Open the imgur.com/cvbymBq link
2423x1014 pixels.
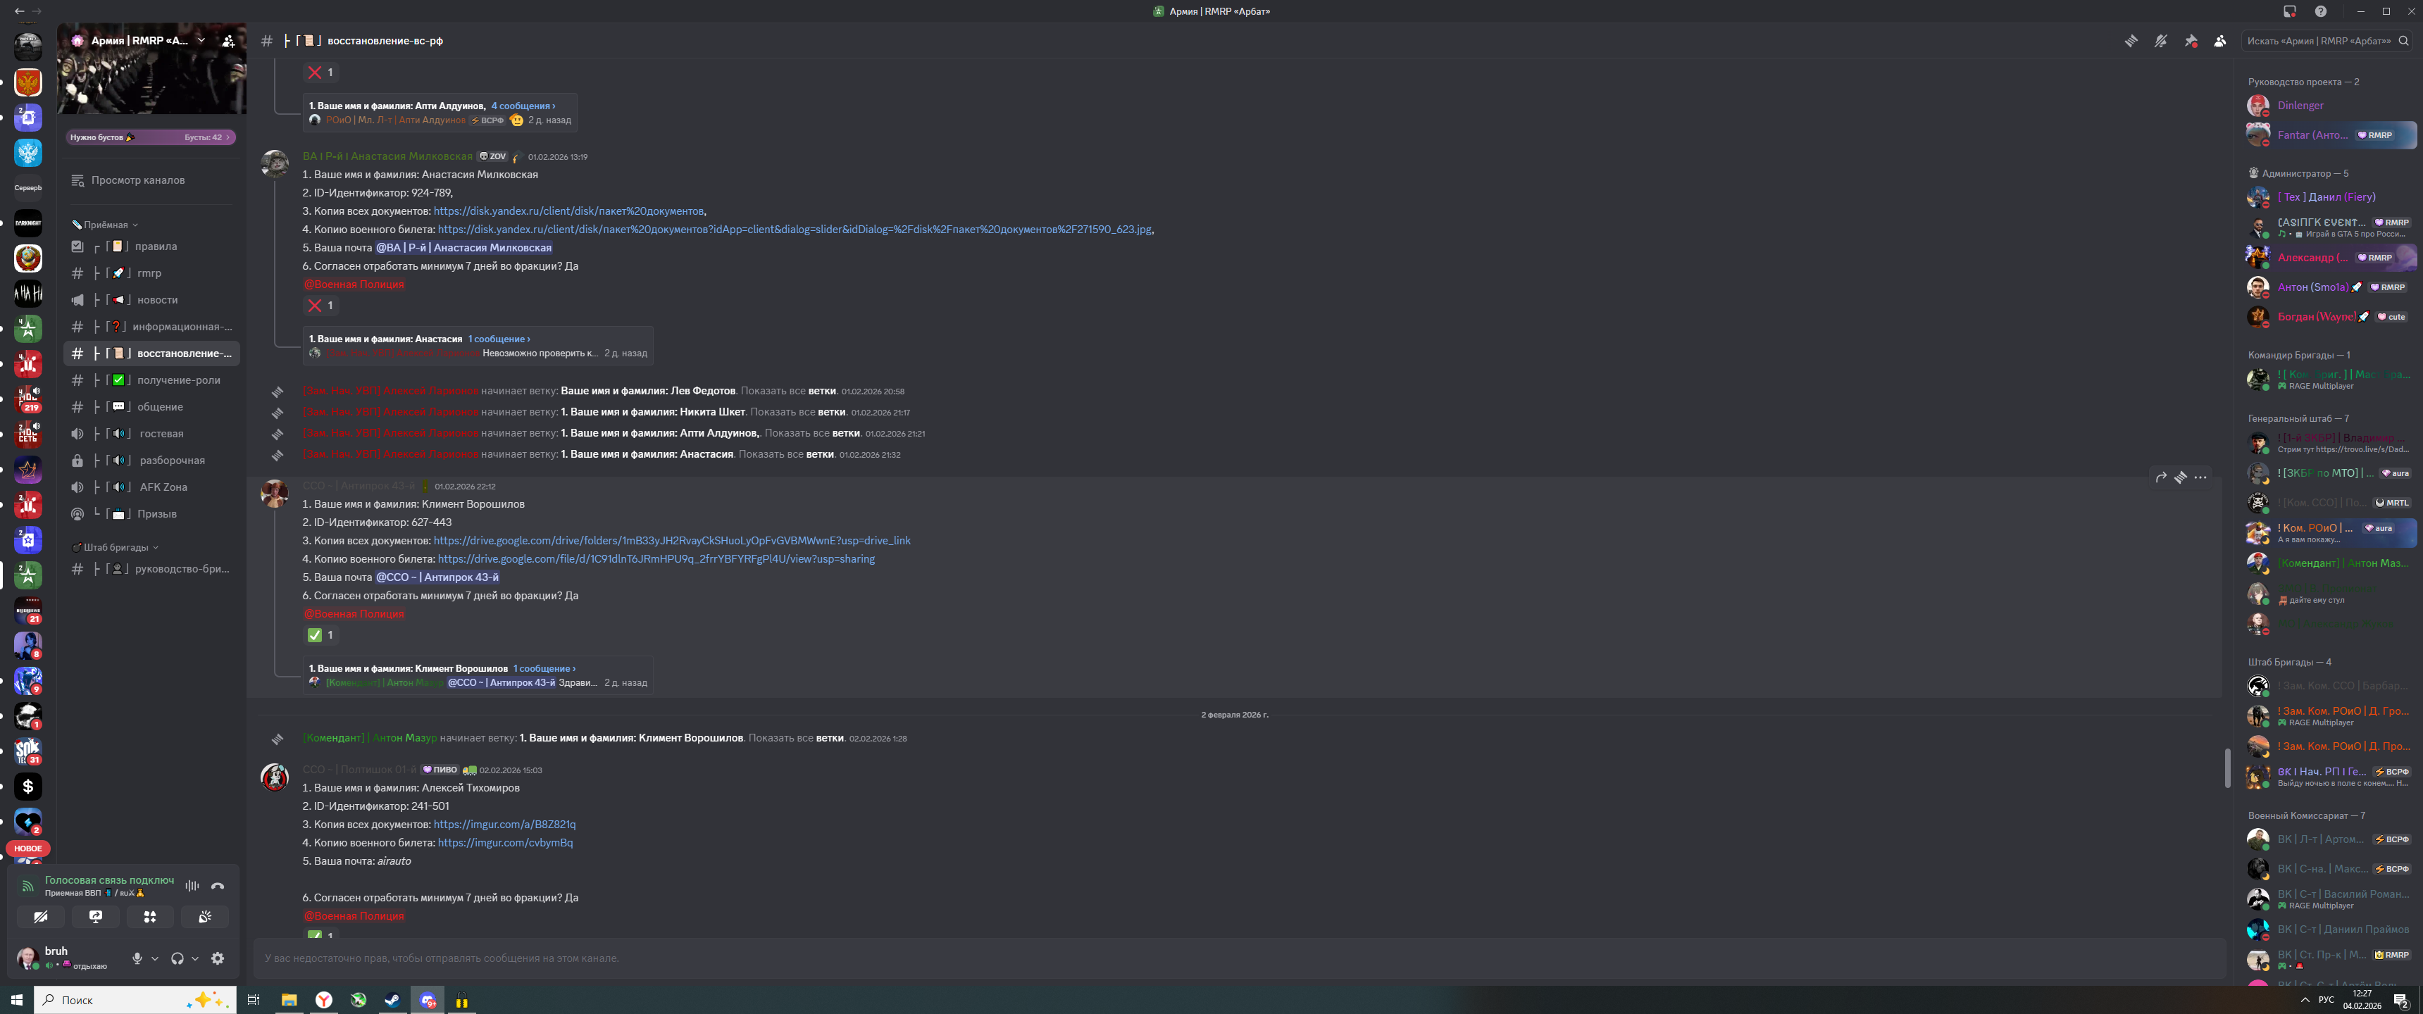tap(505, 843)
